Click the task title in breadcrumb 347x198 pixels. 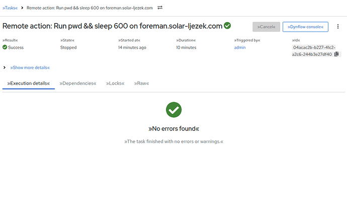pyautogui.click(x=90, y=8)
